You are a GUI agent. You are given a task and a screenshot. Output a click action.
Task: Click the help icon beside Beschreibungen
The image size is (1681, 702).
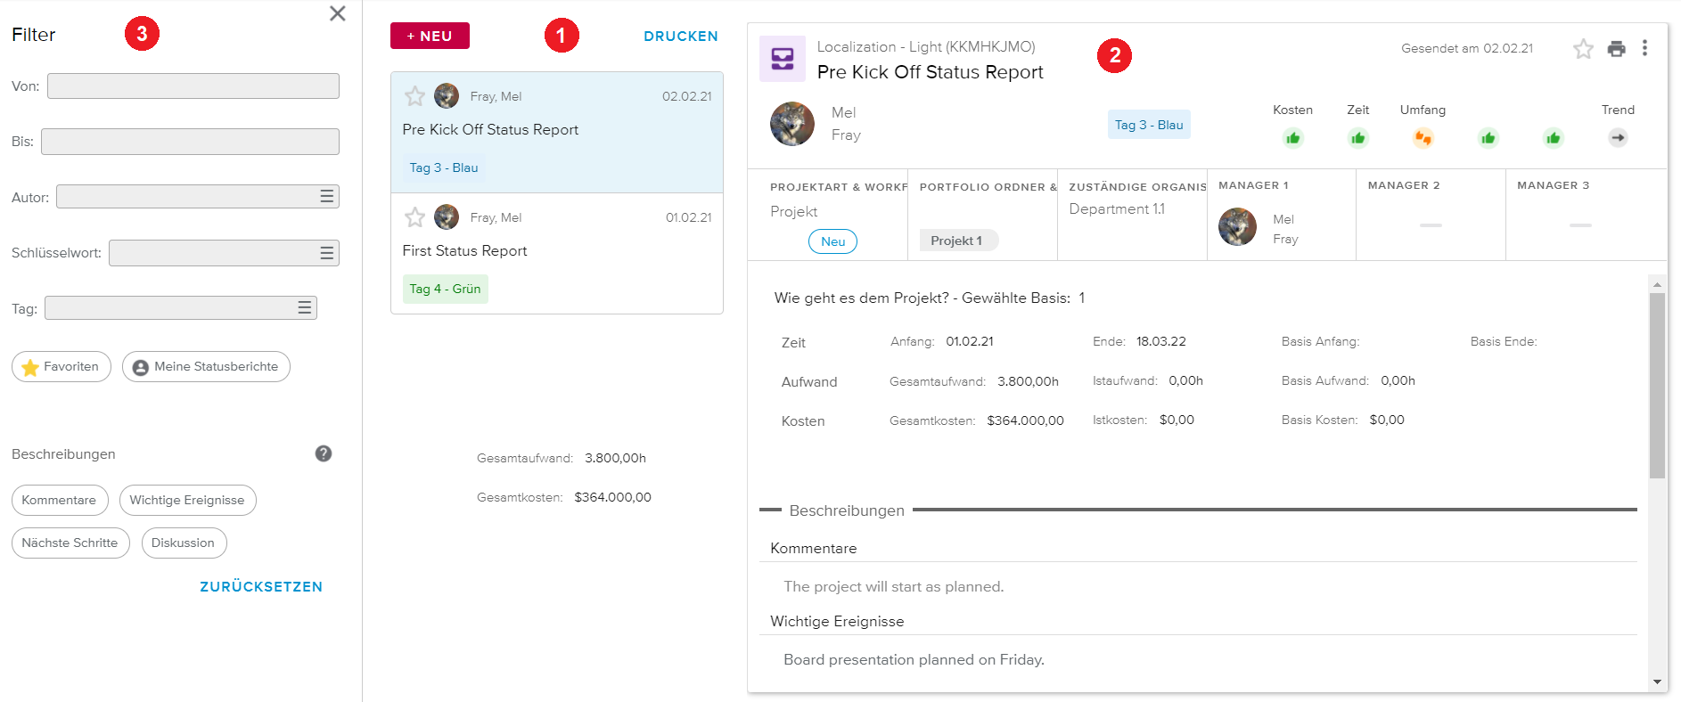(x=324, y=453)
